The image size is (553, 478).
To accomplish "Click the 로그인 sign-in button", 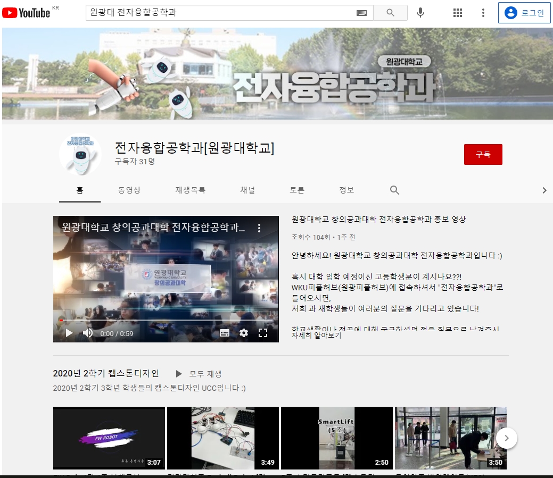I will click(524, 13).
